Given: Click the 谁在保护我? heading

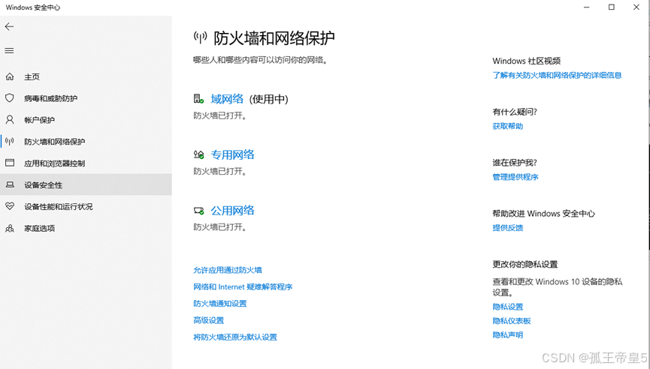Looking at the screenshot, I should tap(515, 163).
